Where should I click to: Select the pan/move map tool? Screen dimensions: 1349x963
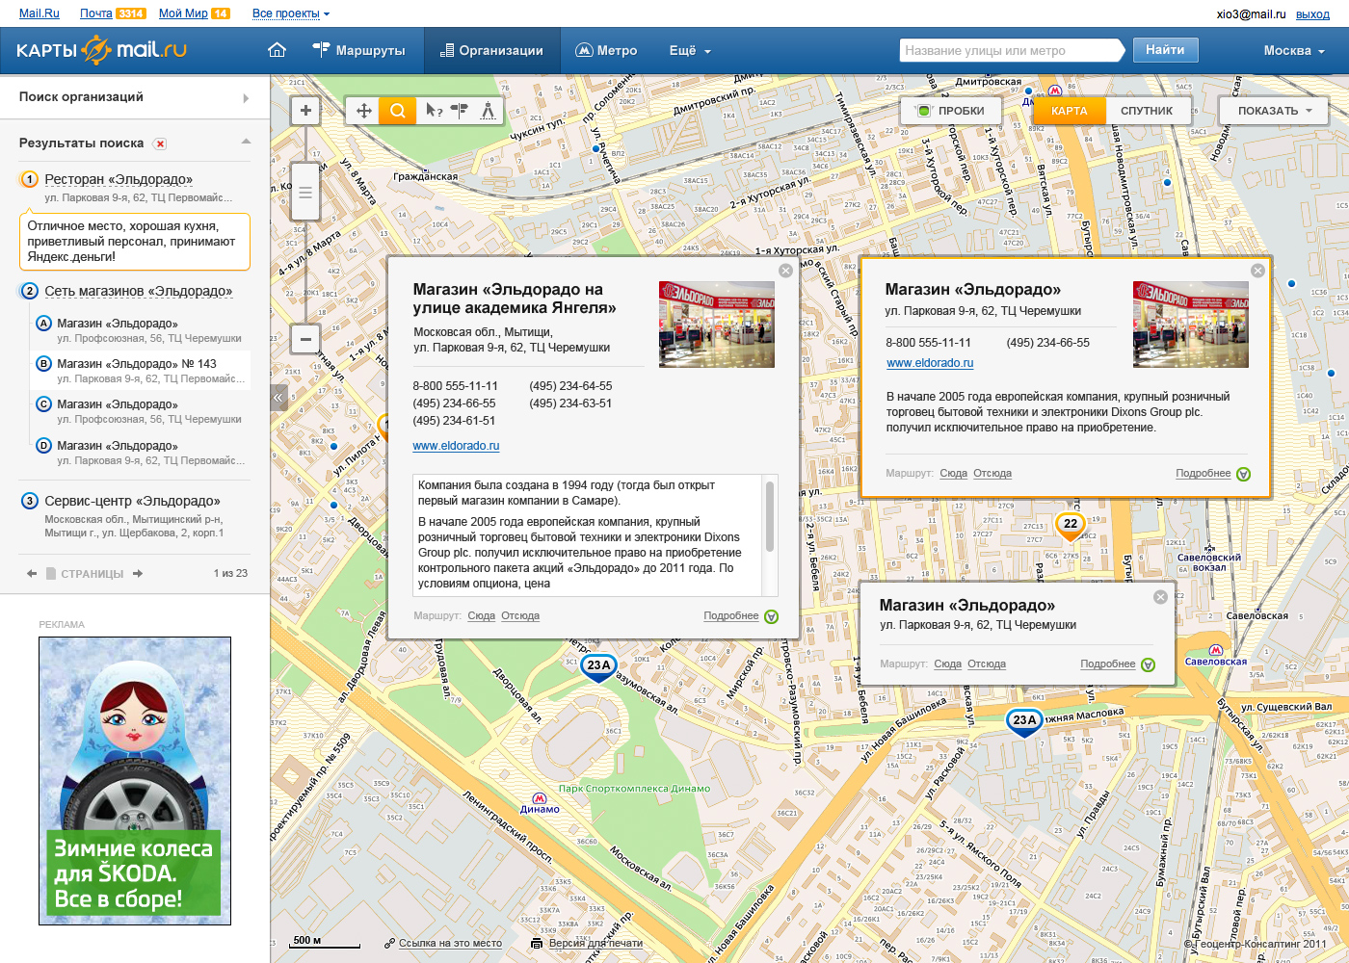point(364,111)
